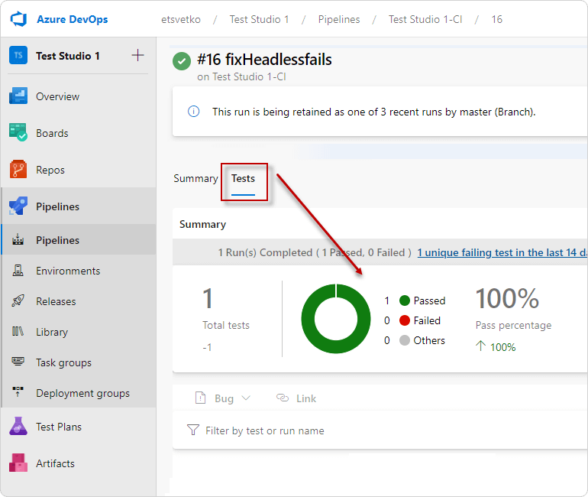The image size is (588, 497).
Task: Click the Link button in toolbar
Action: pos(296,398)
